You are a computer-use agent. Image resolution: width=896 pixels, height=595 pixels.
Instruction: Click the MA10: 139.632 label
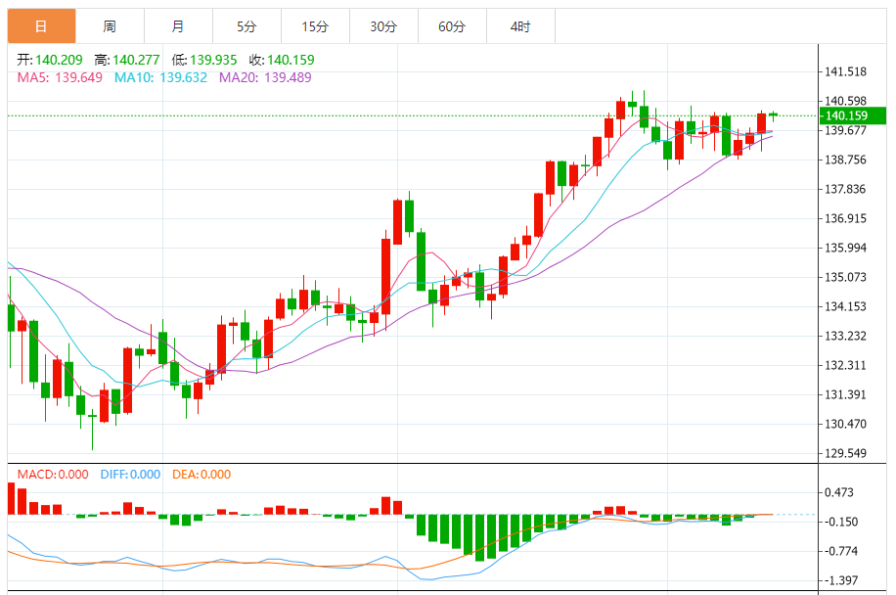160,77
